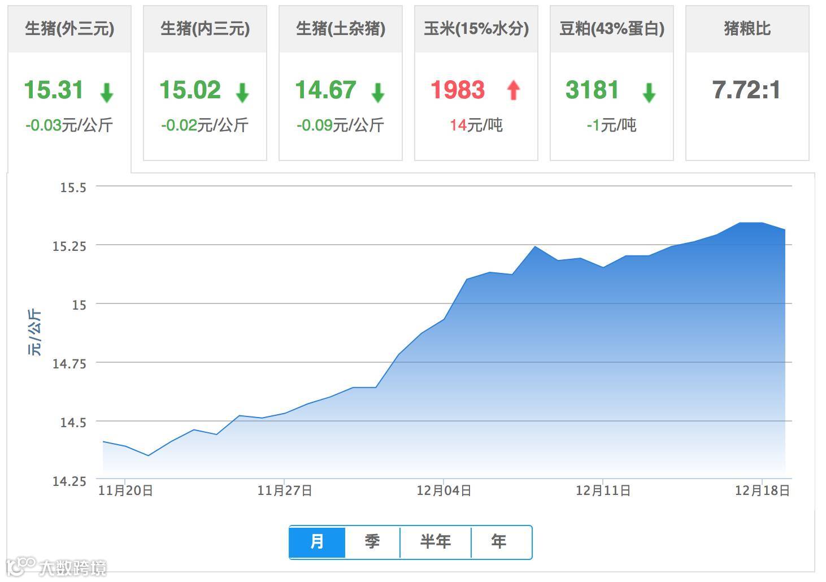
Task: Switch chart range to 季
Action: pos(372,542)
